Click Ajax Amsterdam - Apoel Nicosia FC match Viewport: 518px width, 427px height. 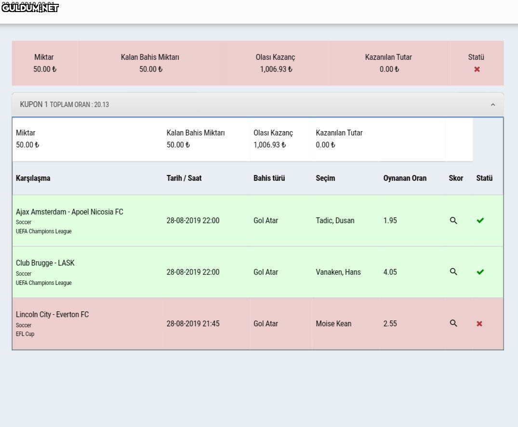(69, 212)
